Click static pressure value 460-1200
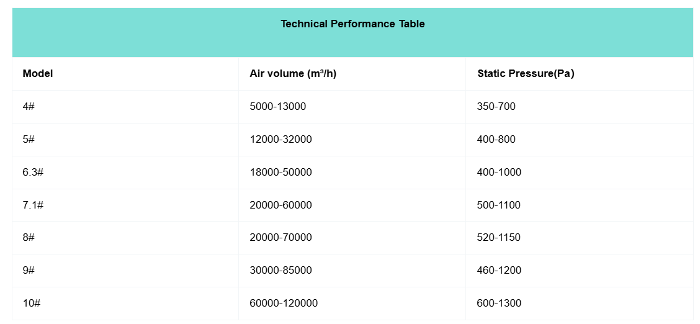This screenshot has width=700, height=324. (x=499, y=271)
